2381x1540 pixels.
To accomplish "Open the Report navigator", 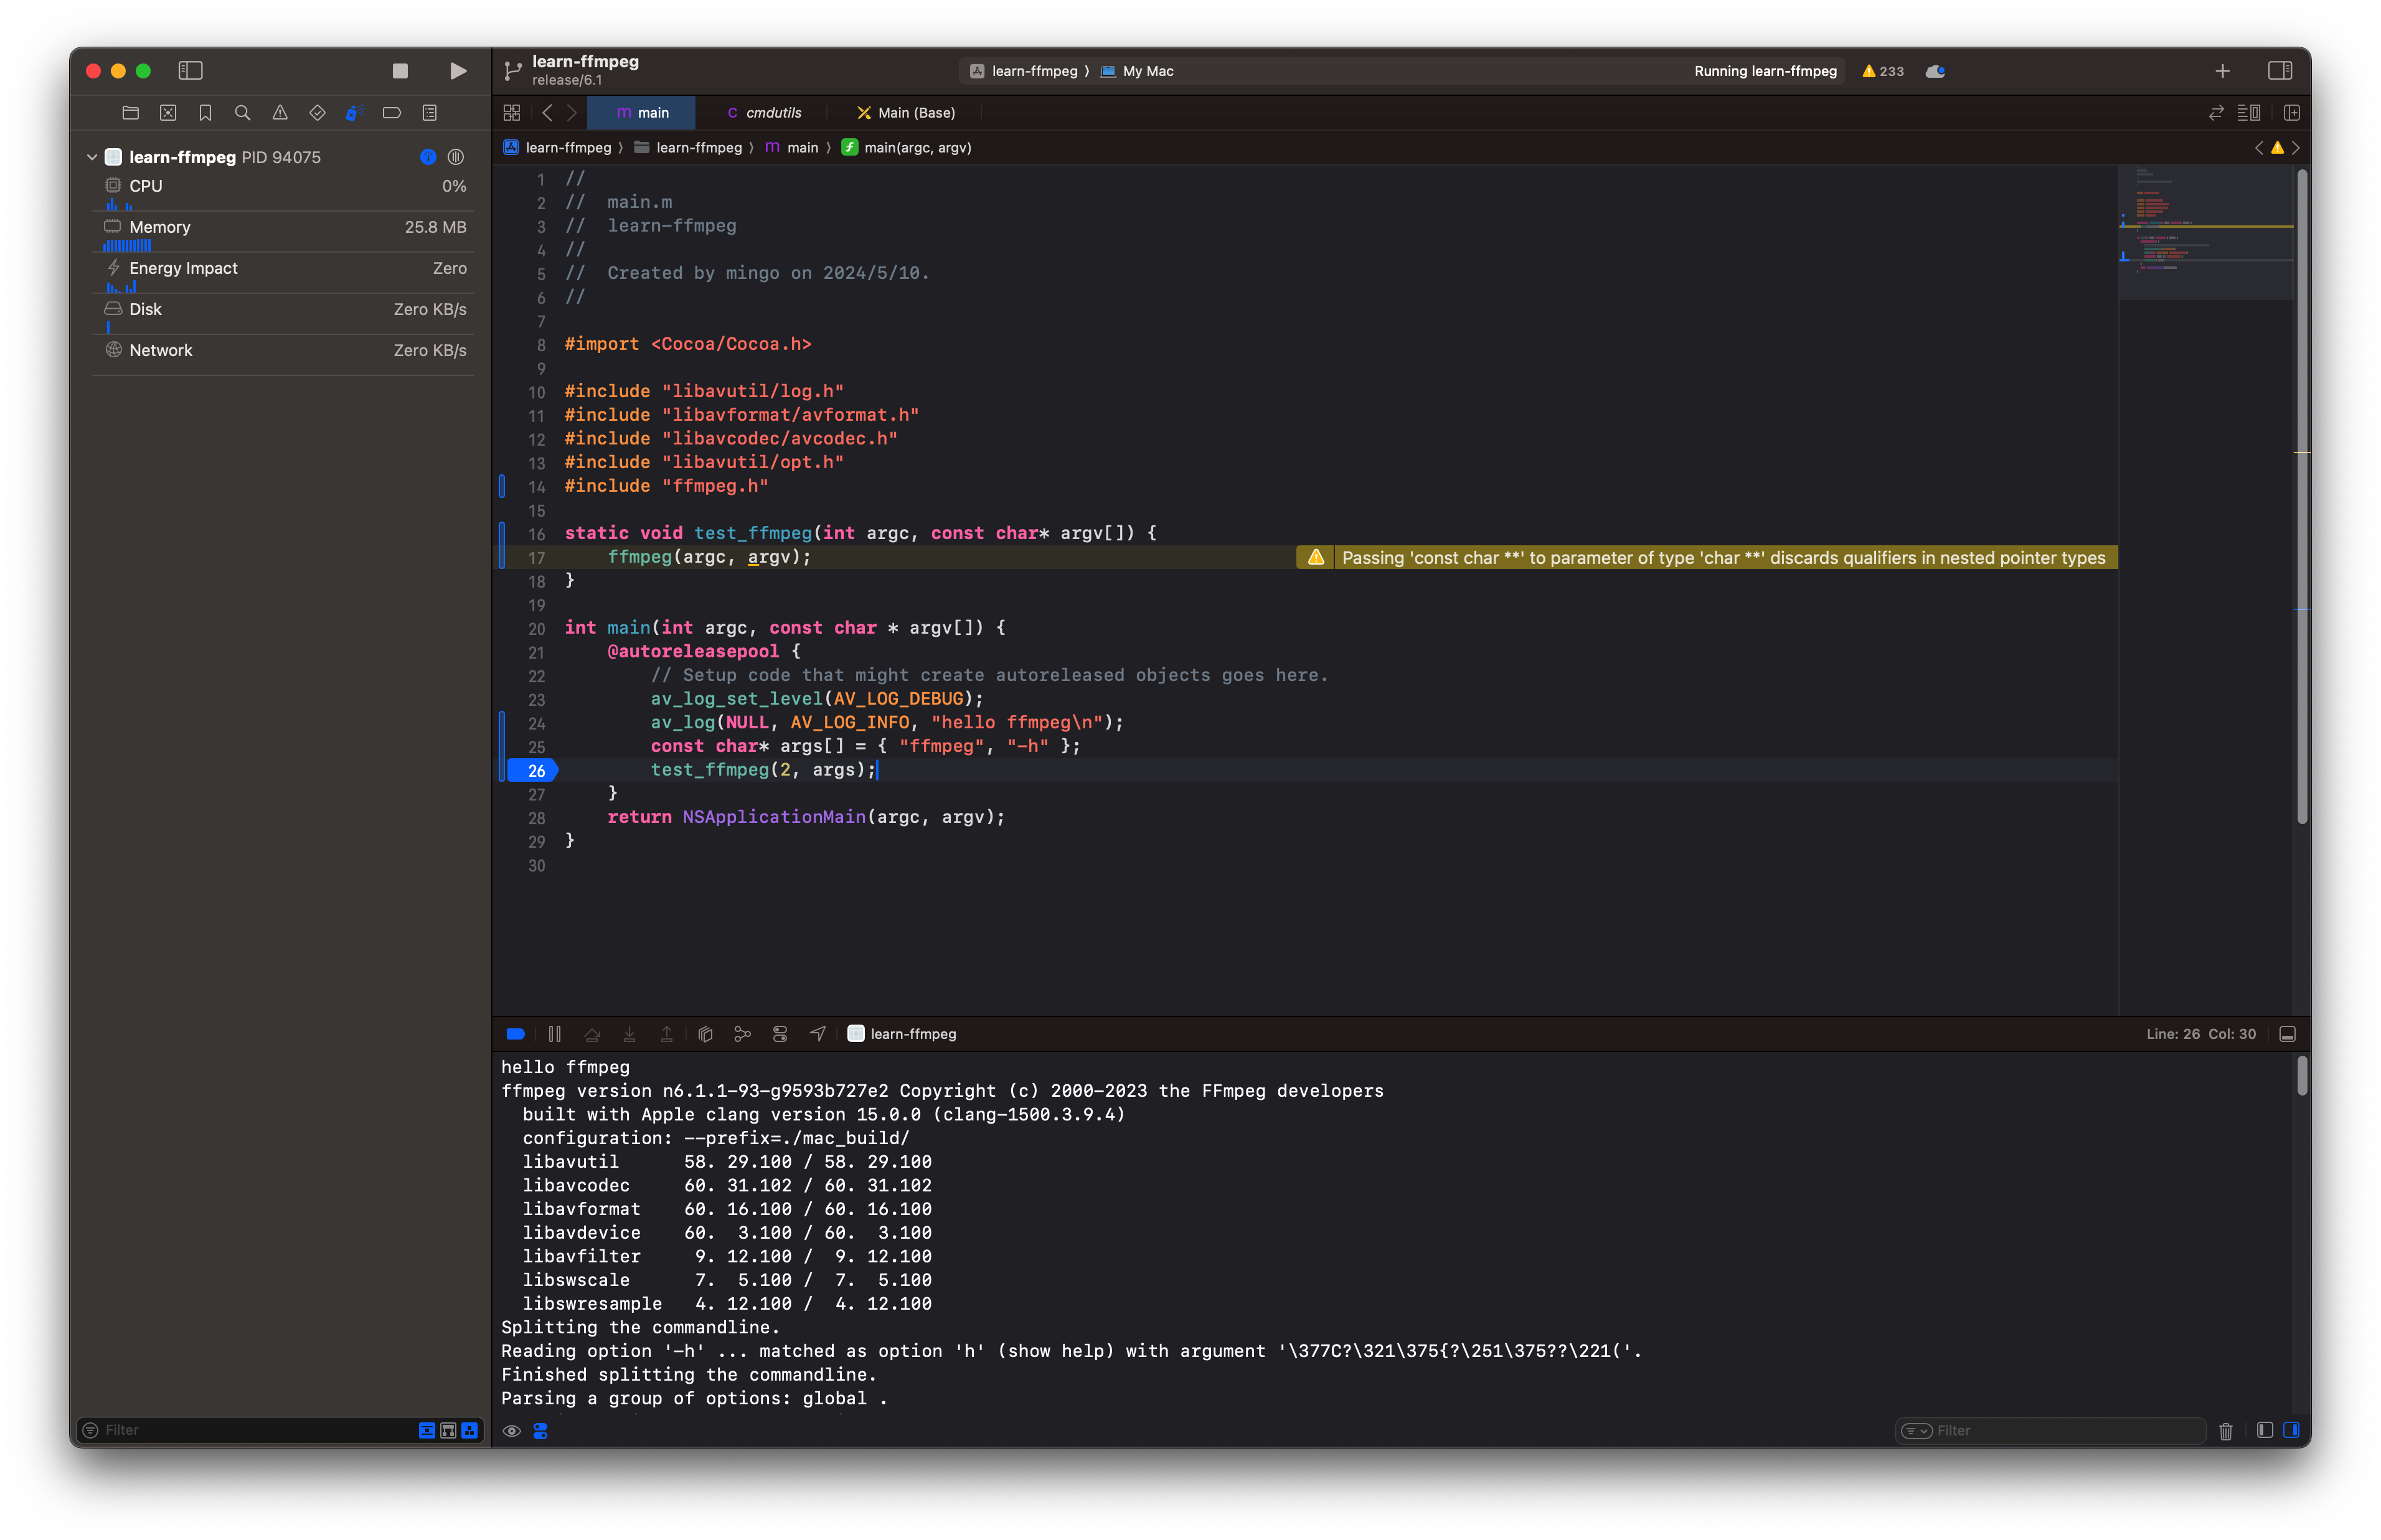I will coord(430,113).
